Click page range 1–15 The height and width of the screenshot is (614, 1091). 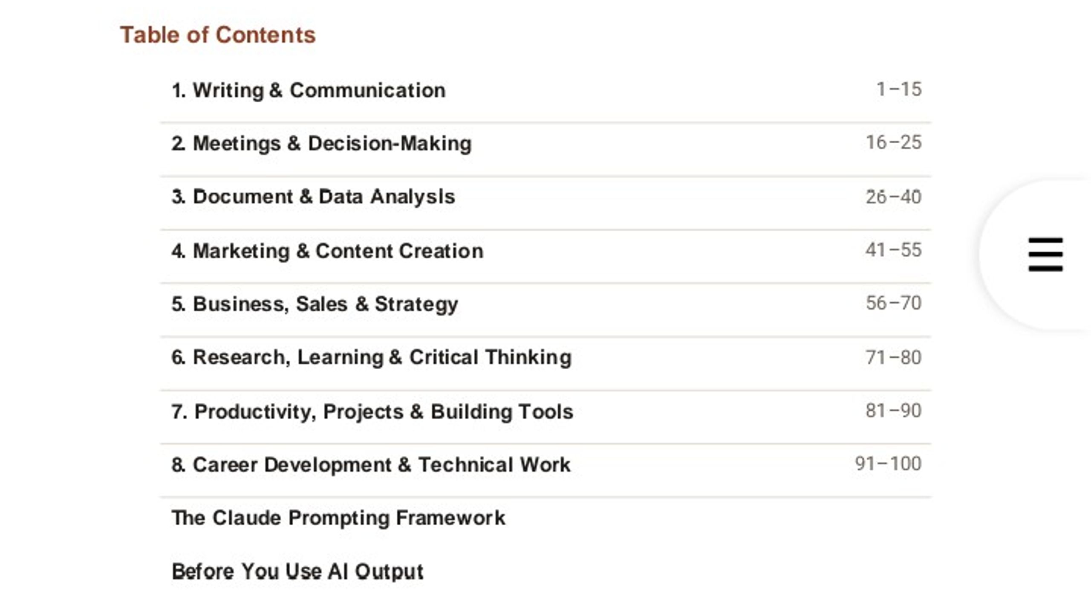point(899,90)
